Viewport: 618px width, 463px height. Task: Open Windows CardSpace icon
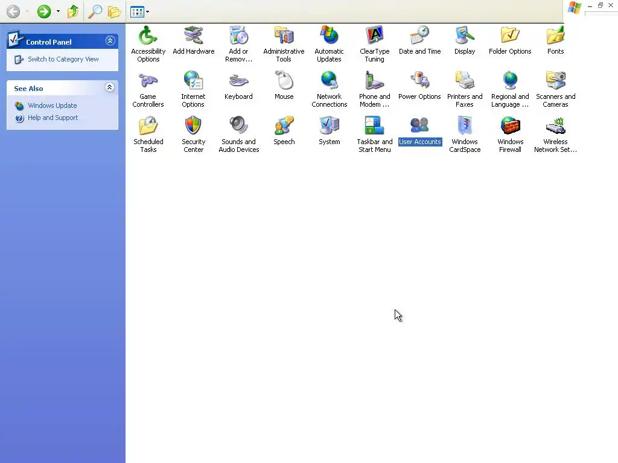click(465, 126)
